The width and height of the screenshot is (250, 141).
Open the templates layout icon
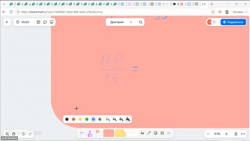coord(38,22)
